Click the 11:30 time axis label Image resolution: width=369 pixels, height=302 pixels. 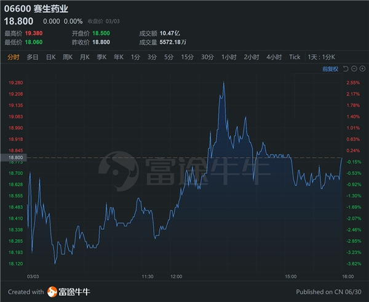148,277
